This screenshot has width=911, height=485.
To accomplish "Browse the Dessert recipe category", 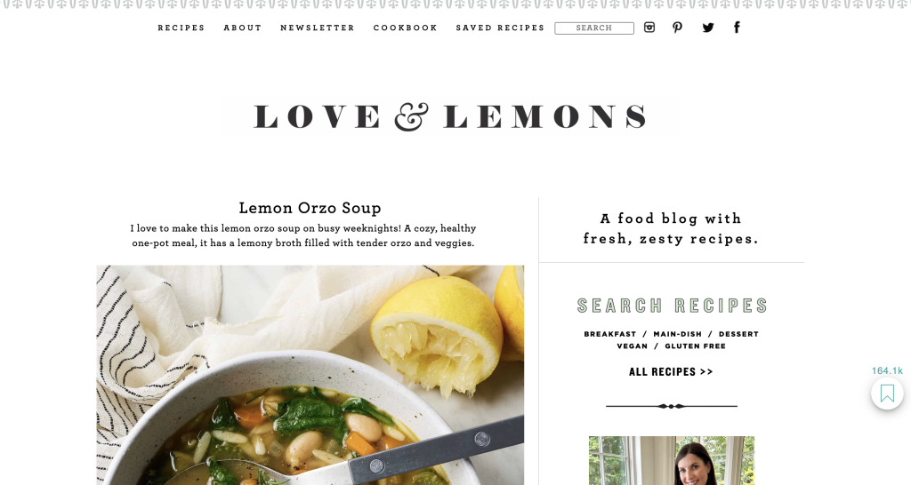I will tap(738, 334).
